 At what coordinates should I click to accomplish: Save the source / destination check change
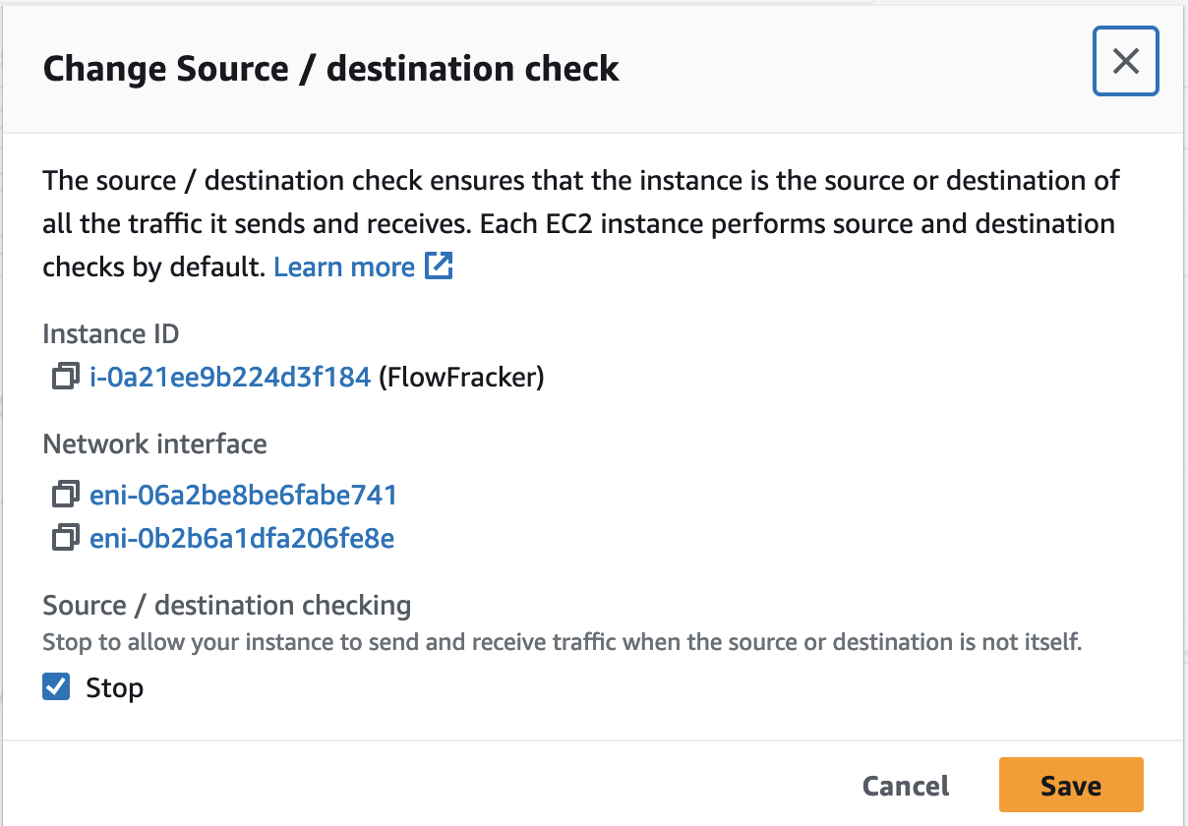(x=1070, y=786)
